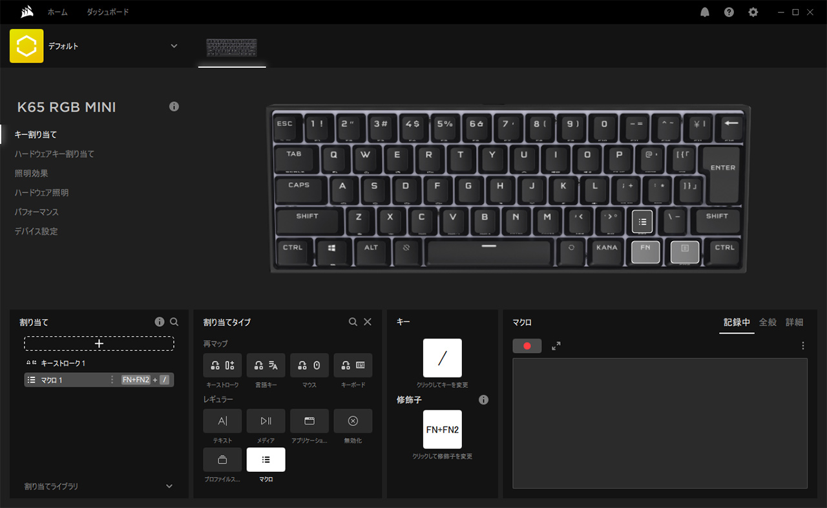Switch to the 全般 macro tab

tap(768, 322)
